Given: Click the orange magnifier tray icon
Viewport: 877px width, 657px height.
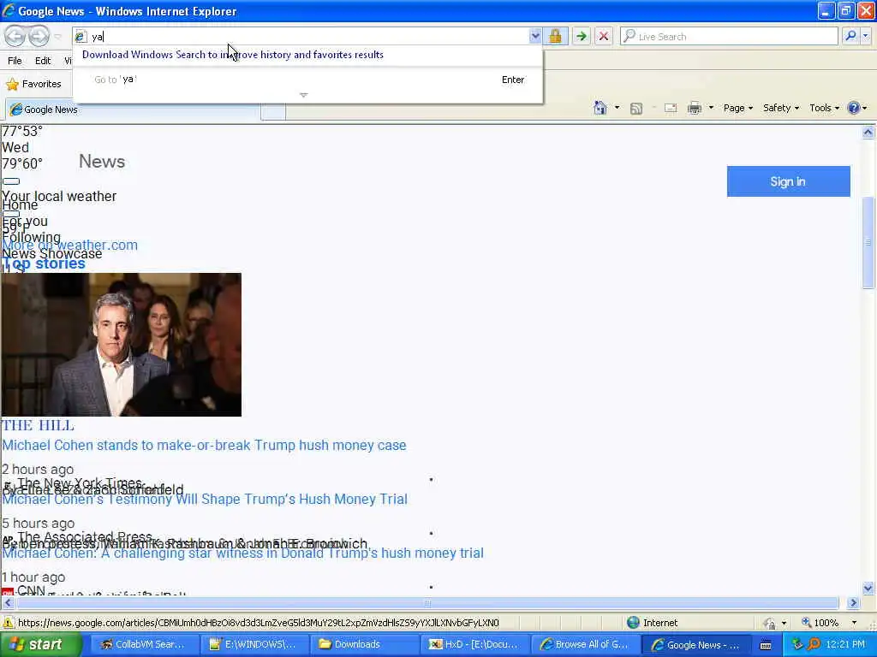Looking at the screenshot, I should tap(814, 645).
